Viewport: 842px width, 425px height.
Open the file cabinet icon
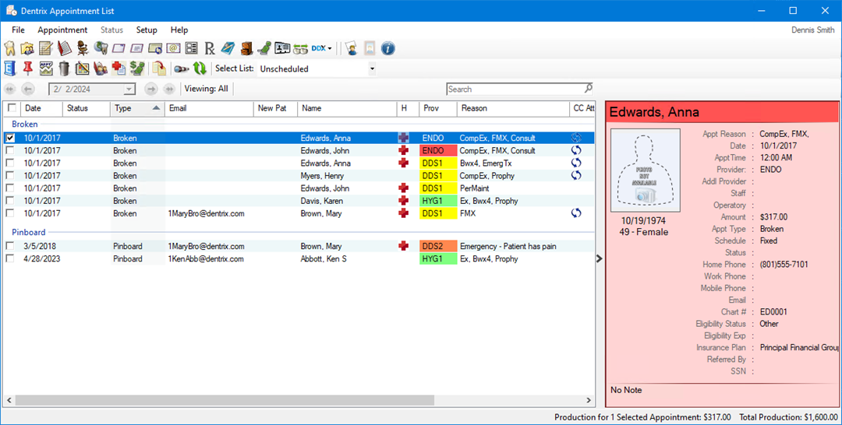[245, 48]
